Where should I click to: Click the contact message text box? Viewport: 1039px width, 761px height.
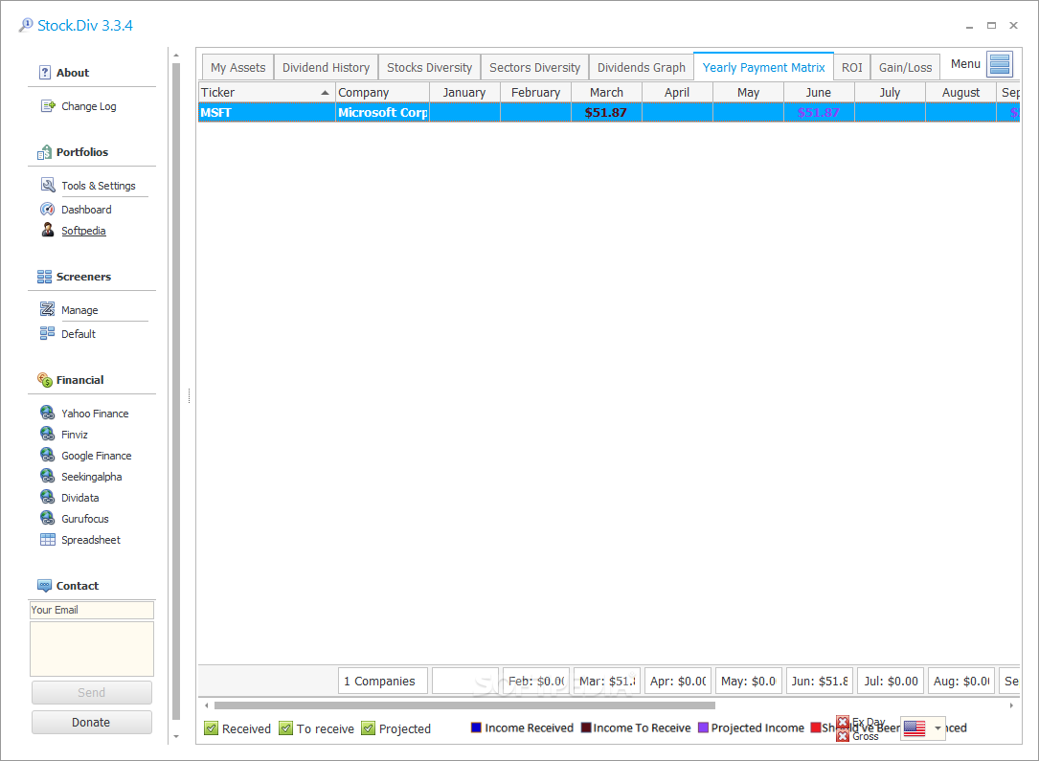point(91,649)
